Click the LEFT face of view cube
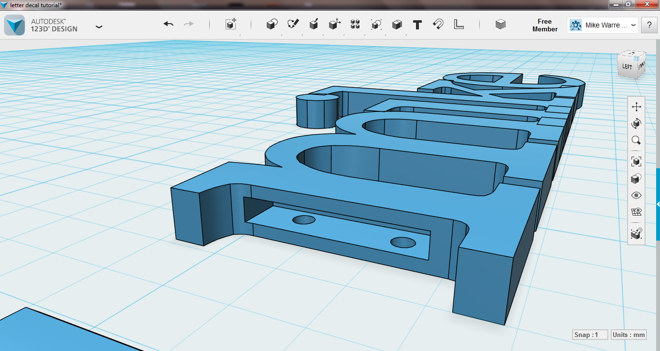Screen dimensions: 660x351 (627, 67)
